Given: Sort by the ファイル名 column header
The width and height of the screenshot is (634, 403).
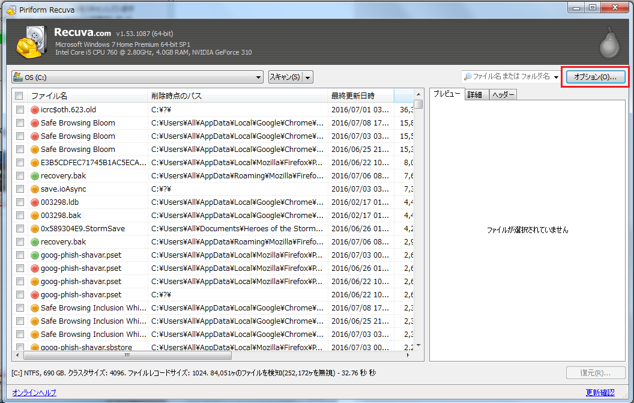Looking at the screenshot, I should [88, 96].
